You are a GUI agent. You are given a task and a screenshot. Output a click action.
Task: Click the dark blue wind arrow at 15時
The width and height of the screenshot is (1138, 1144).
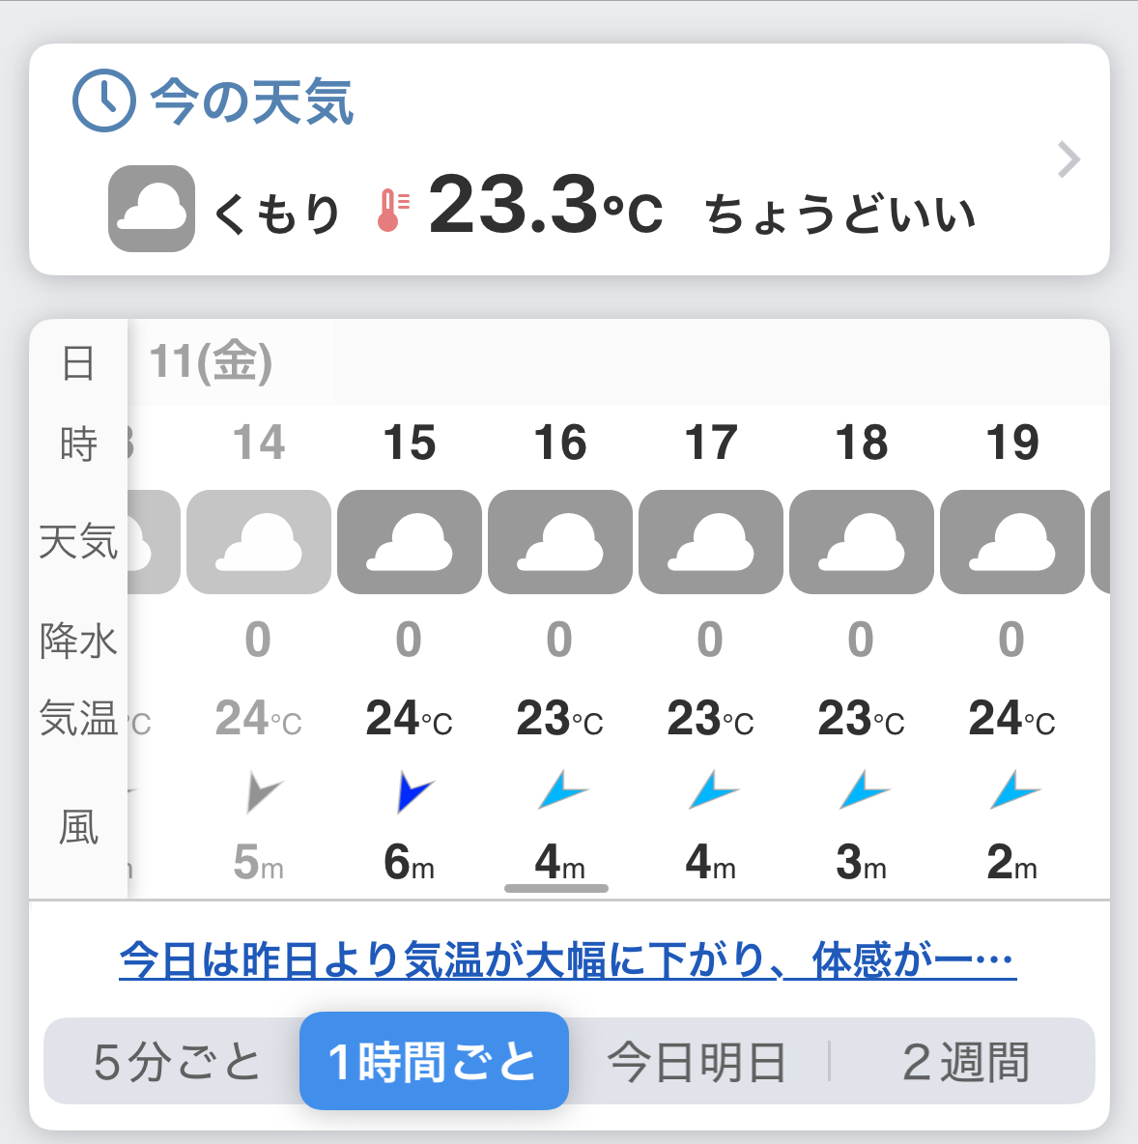(413, 792)
